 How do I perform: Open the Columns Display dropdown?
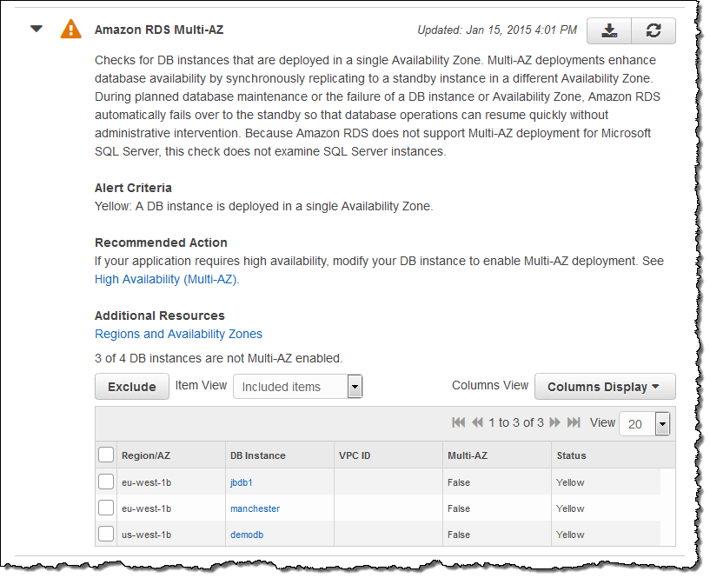pos(604,387)
